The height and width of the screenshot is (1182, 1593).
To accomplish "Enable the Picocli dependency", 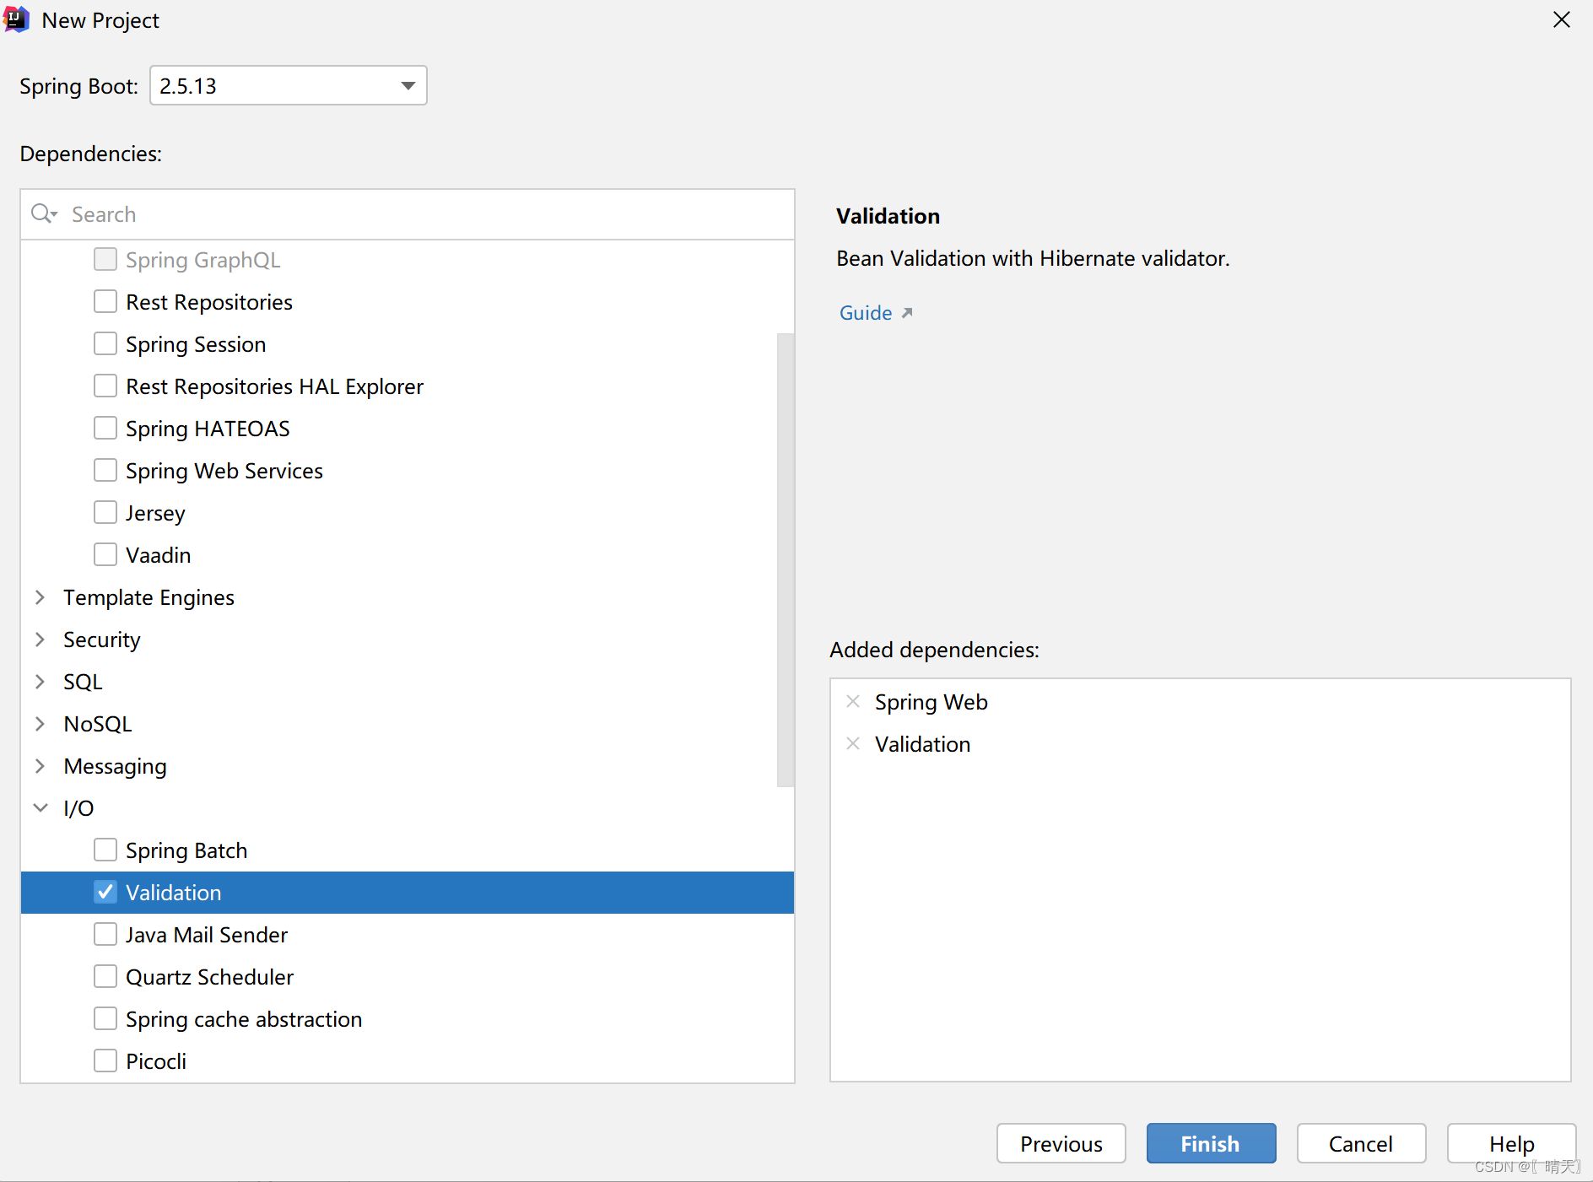I will [105, 1061].
